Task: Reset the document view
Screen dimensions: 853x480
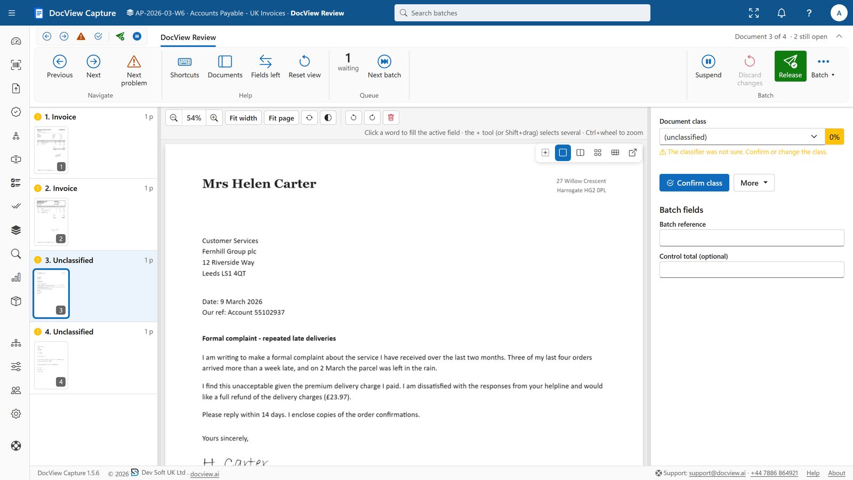Action: tap(304, 67)
